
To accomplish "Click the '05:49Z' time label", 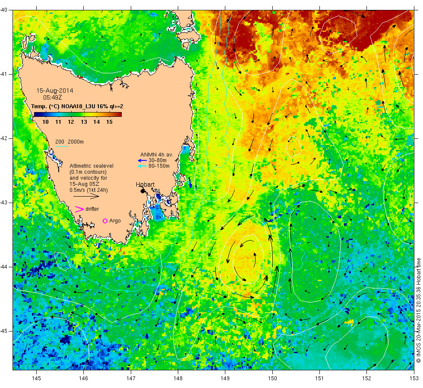I will point(53,97).
